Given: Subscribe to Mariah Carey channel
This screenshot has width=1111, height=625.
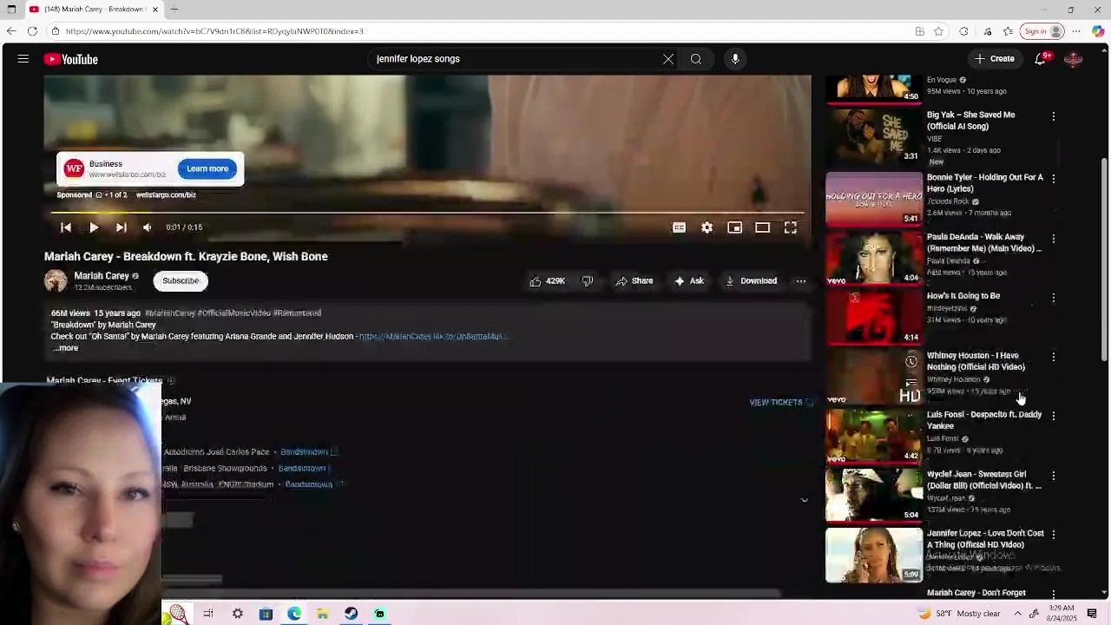Looking at the screenshot, I should pyautogui.click(x=181, y=280).
